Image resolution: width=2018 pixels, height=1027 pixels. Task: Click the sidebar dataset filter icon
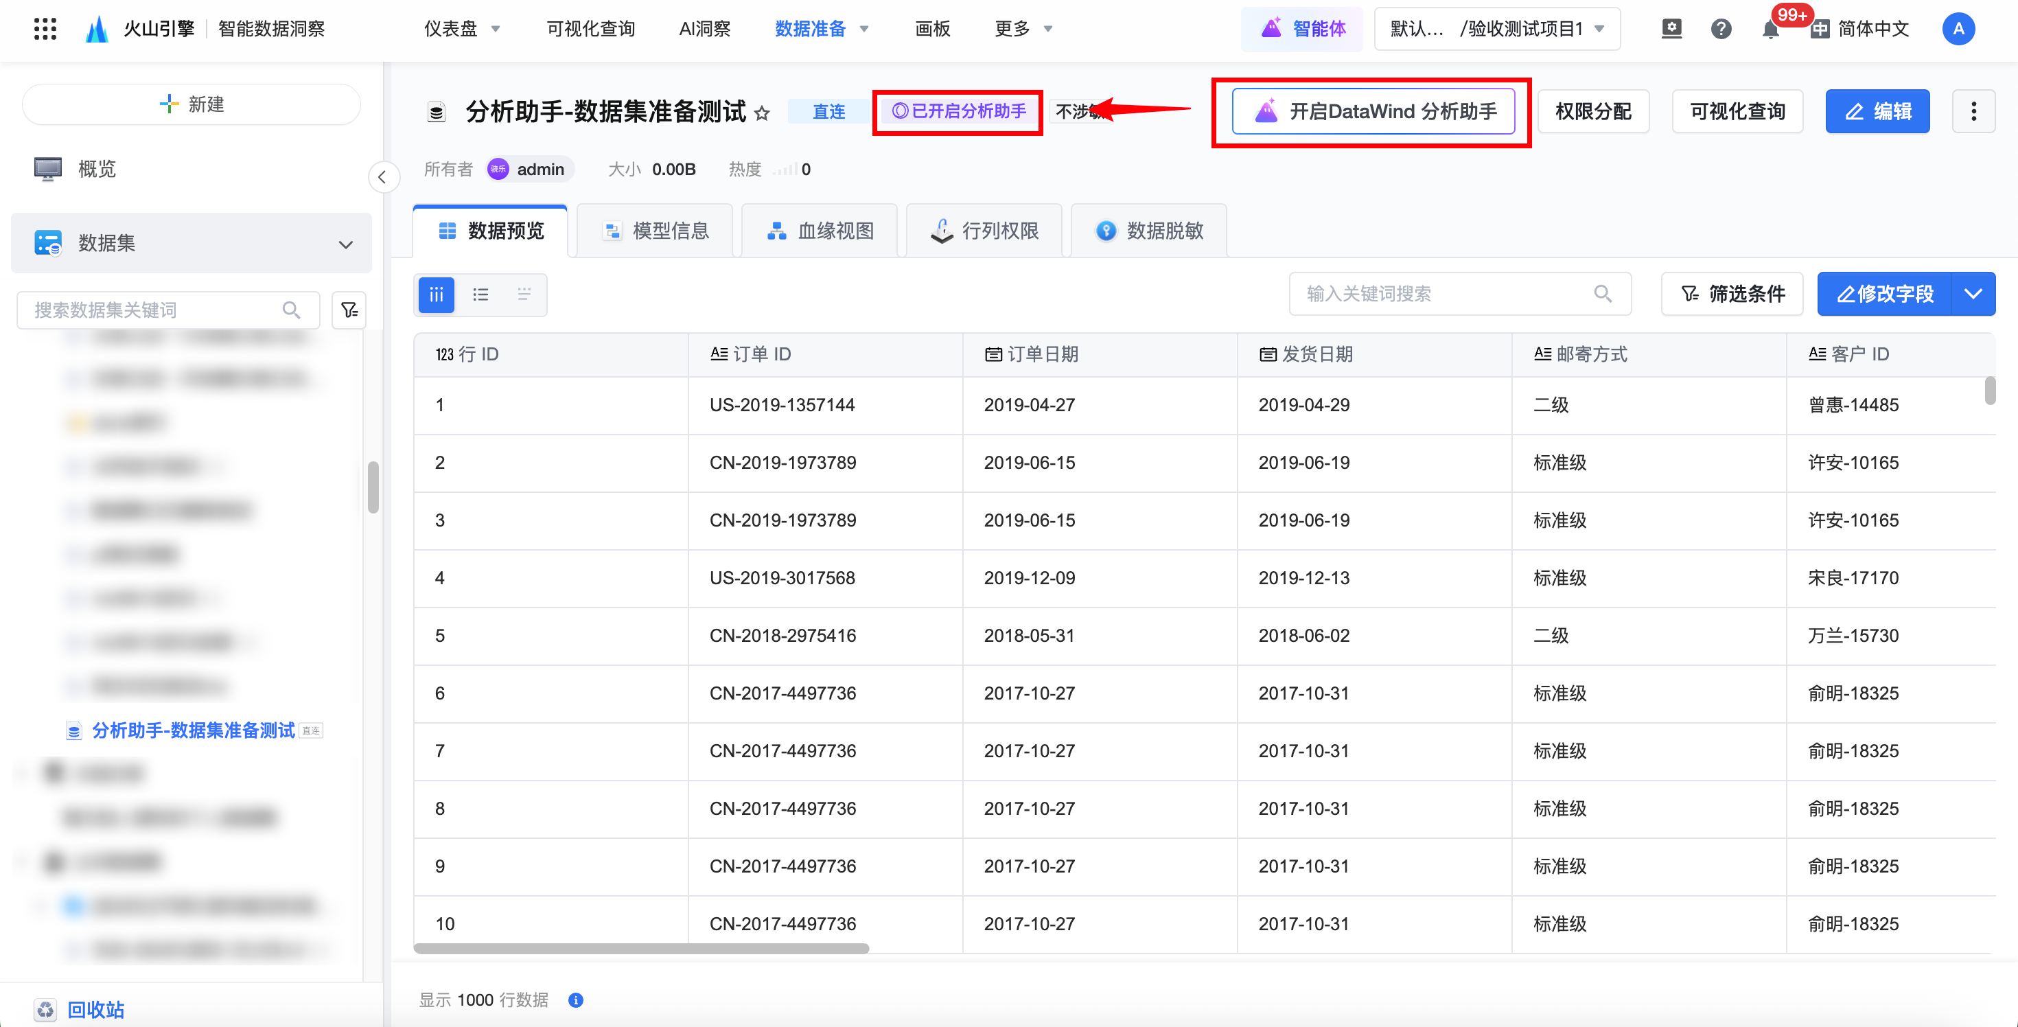click(x=349, y=310)
